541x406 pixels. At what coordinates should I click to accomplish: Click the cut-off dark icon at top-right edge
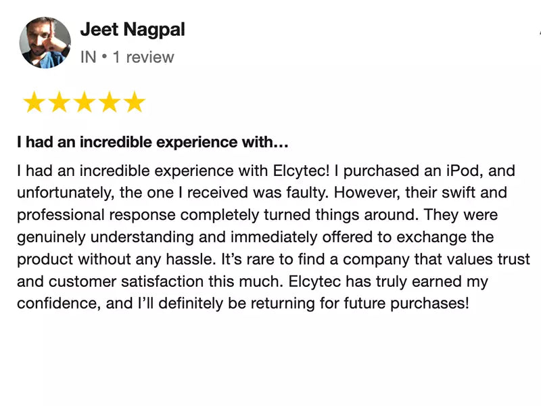coord(539,30)
